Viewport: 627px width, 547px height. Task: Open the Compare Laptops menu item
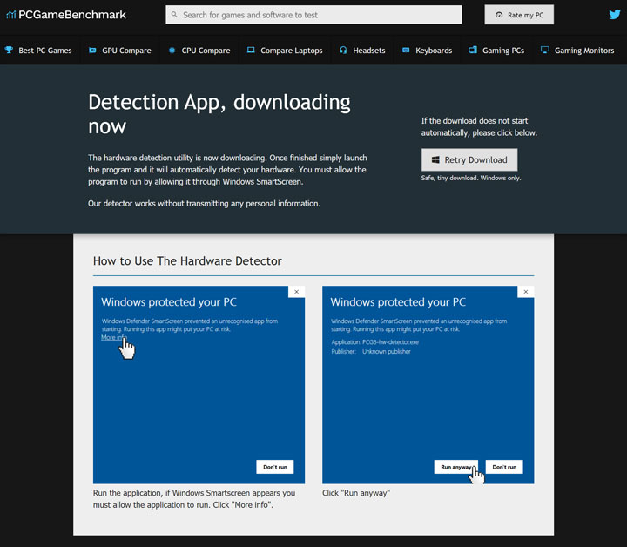[x=292, y=51]
